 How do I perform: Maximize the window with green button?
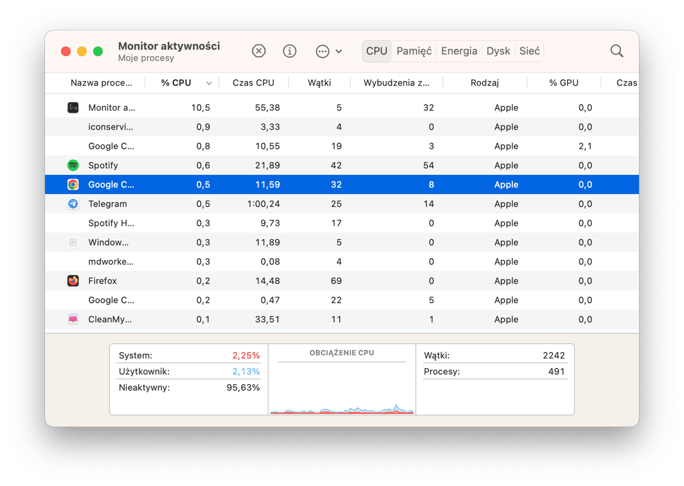(98, 51)
